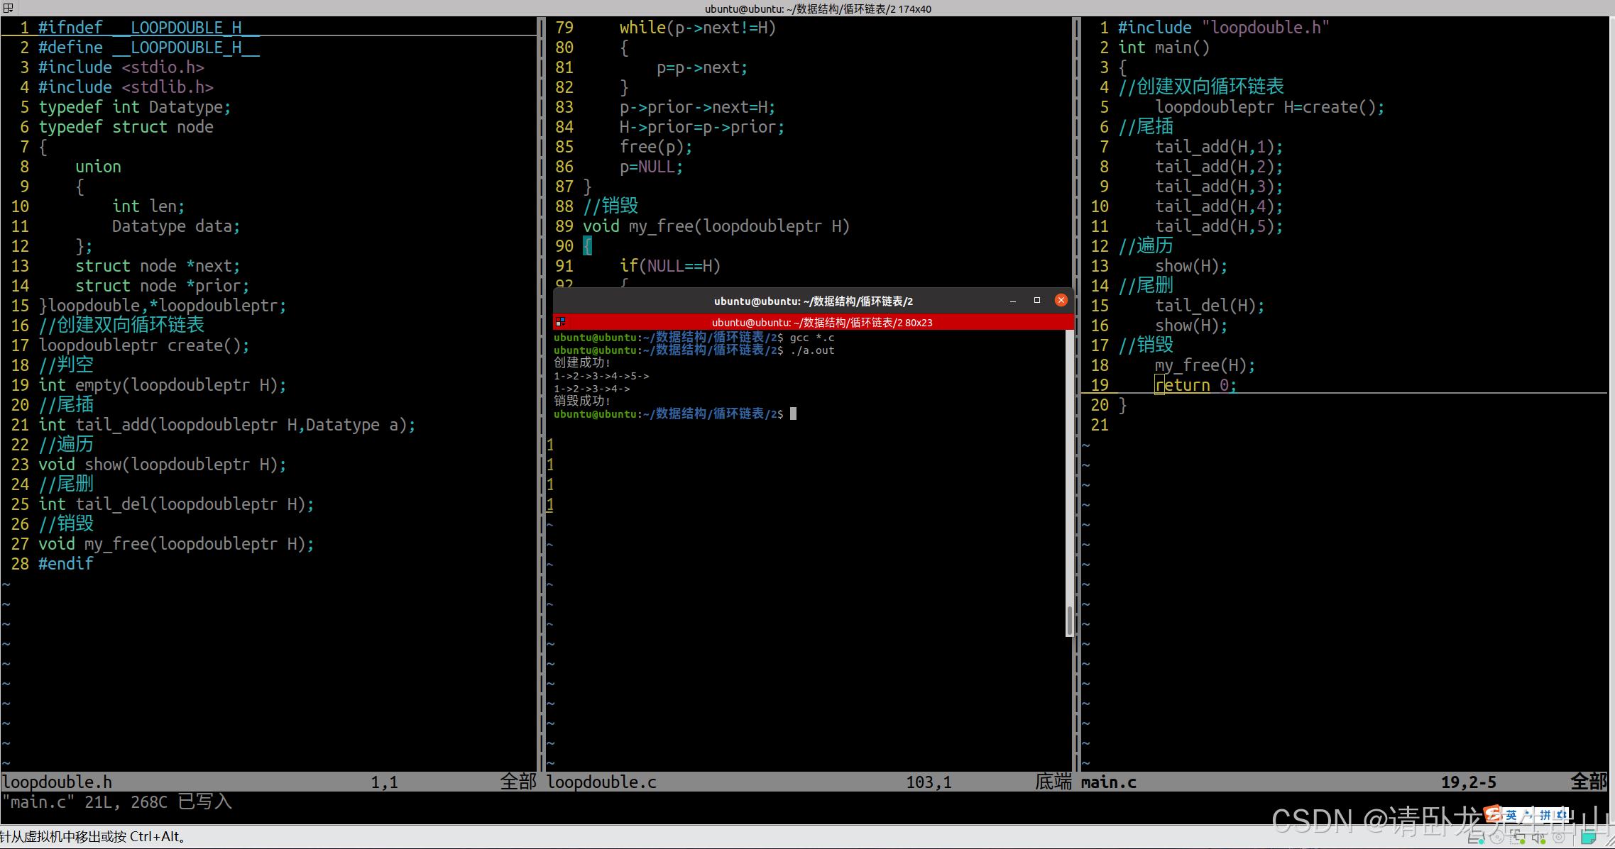Click the return 0 statement on line 19 of main.c

[1195, 385]
